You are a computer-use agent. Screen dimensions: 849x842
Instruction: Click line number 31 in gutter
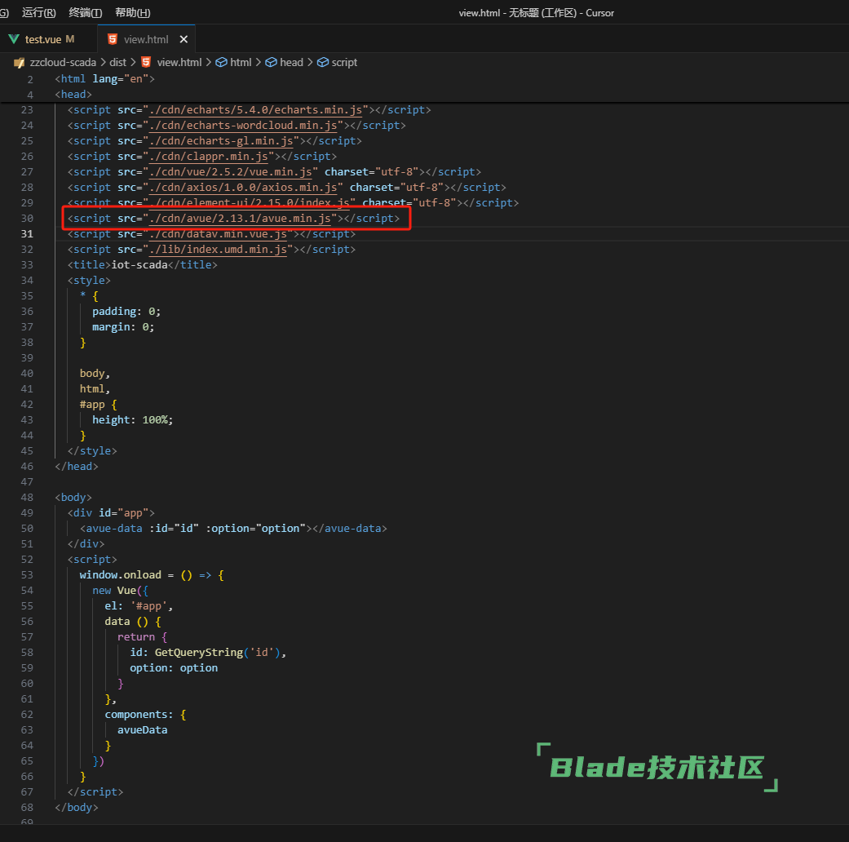(27, 234)
